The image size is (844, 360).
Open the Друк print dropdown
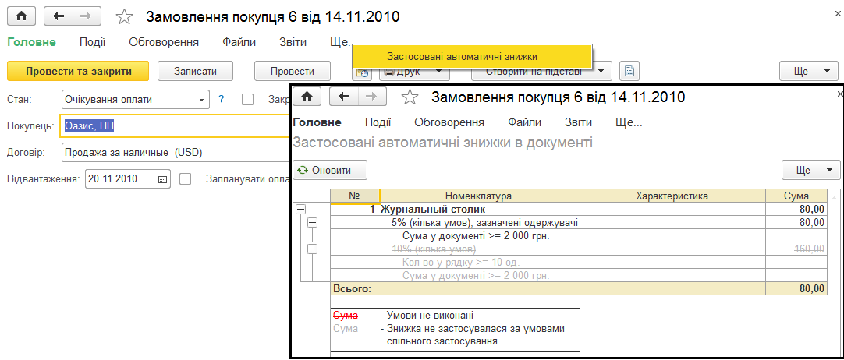(414, 72)
